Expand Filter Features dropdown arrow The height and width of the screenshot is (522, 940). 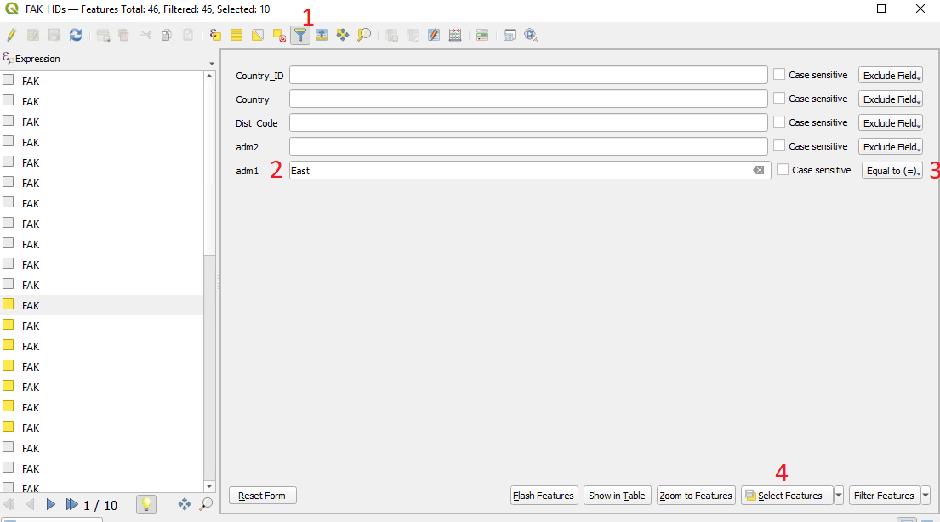click(926, 495)
